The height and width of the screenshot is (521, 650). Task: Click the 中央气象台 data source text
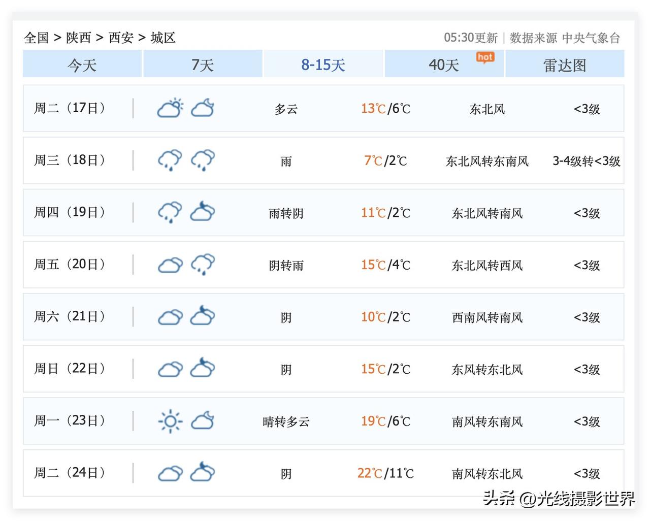click(x=591, y=38)
